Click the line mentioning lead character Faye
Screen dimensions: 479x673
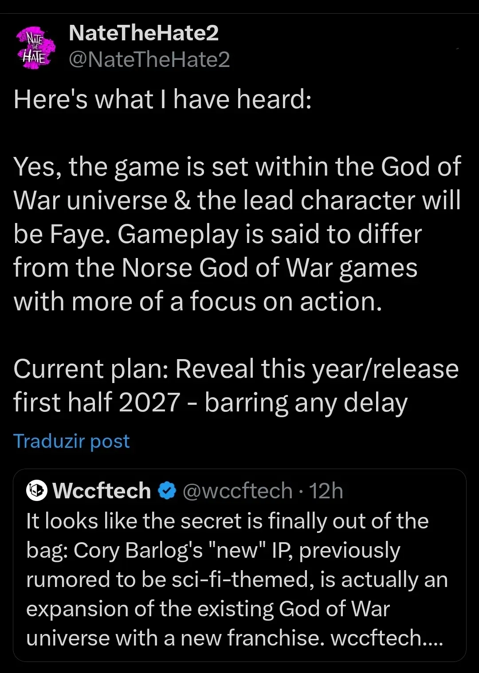[237, 200]
